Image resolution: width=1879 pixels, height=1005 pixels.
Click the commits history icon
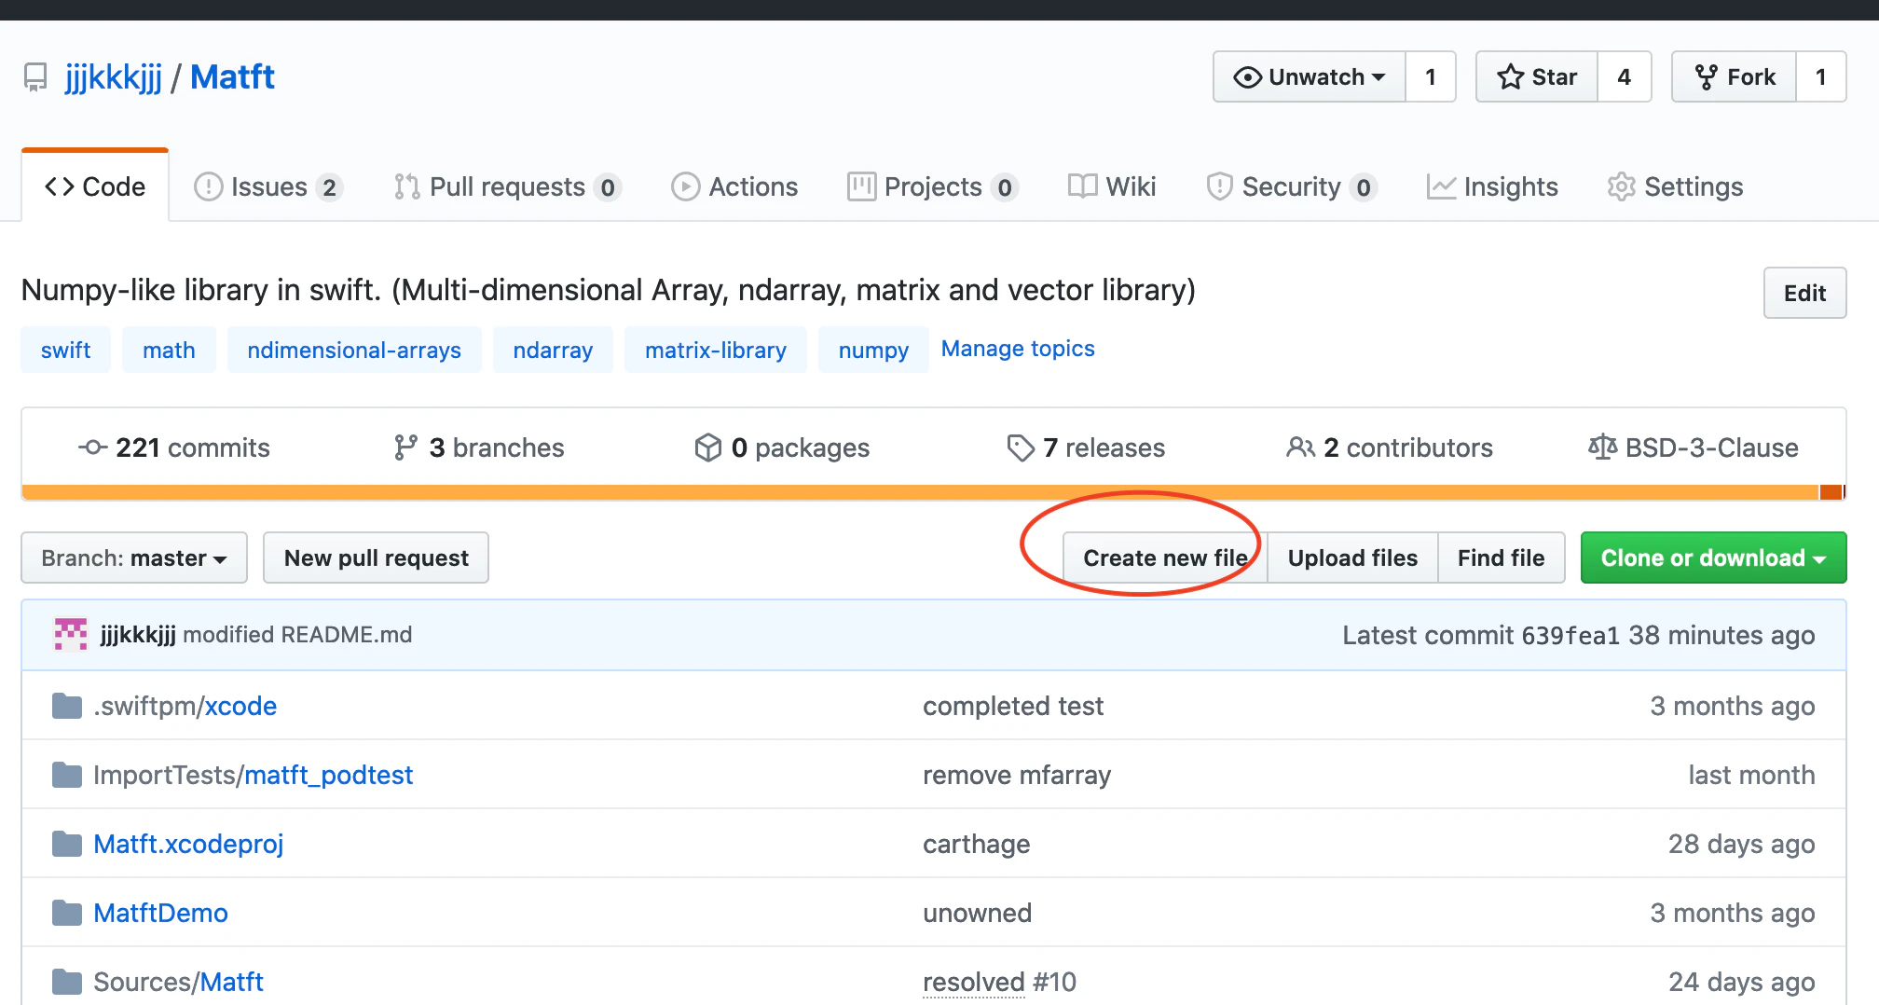pyautogui.click(x=92, y=447)
